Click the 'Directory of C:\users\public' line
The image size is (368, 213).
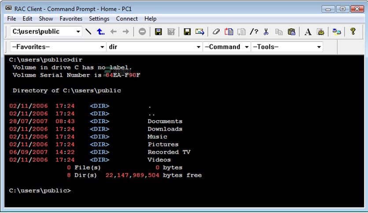66,91
